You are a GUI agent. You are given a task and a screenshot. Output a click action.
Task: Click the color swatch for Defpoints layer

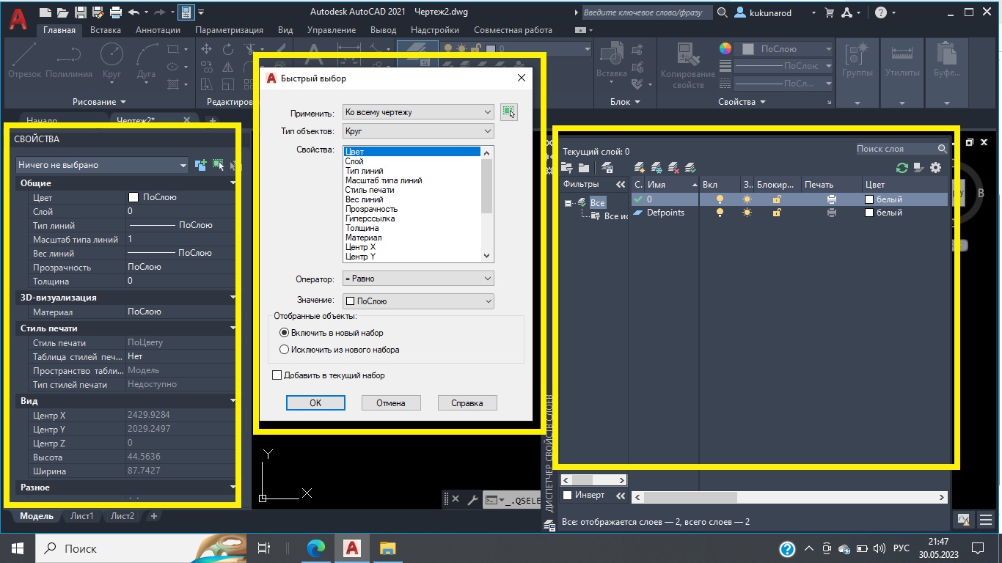[869, 213]
